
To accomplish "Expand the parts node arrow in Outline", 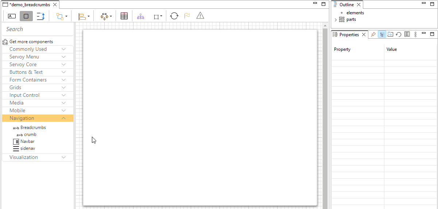I will click(x=336, y=20).
